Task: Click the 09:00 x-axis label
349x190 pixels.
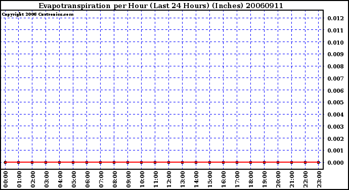Action: (x=128, y=179)
